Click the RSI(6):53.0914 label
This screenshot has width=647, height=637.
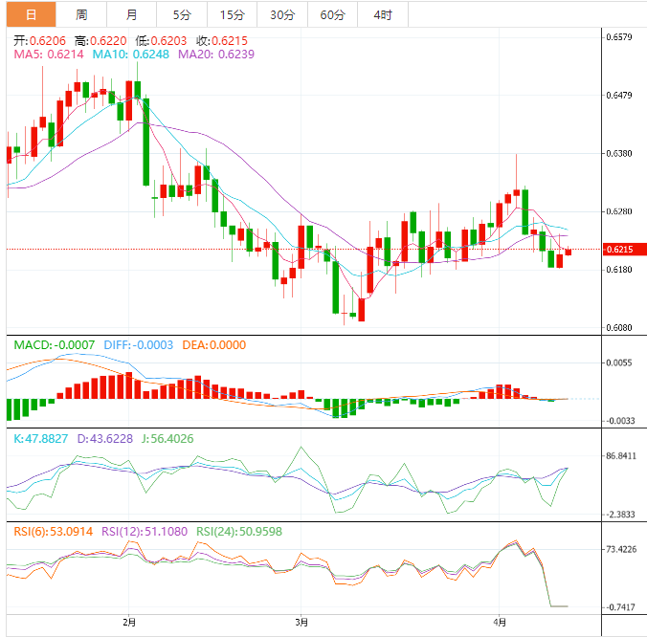tap(54, 532)
